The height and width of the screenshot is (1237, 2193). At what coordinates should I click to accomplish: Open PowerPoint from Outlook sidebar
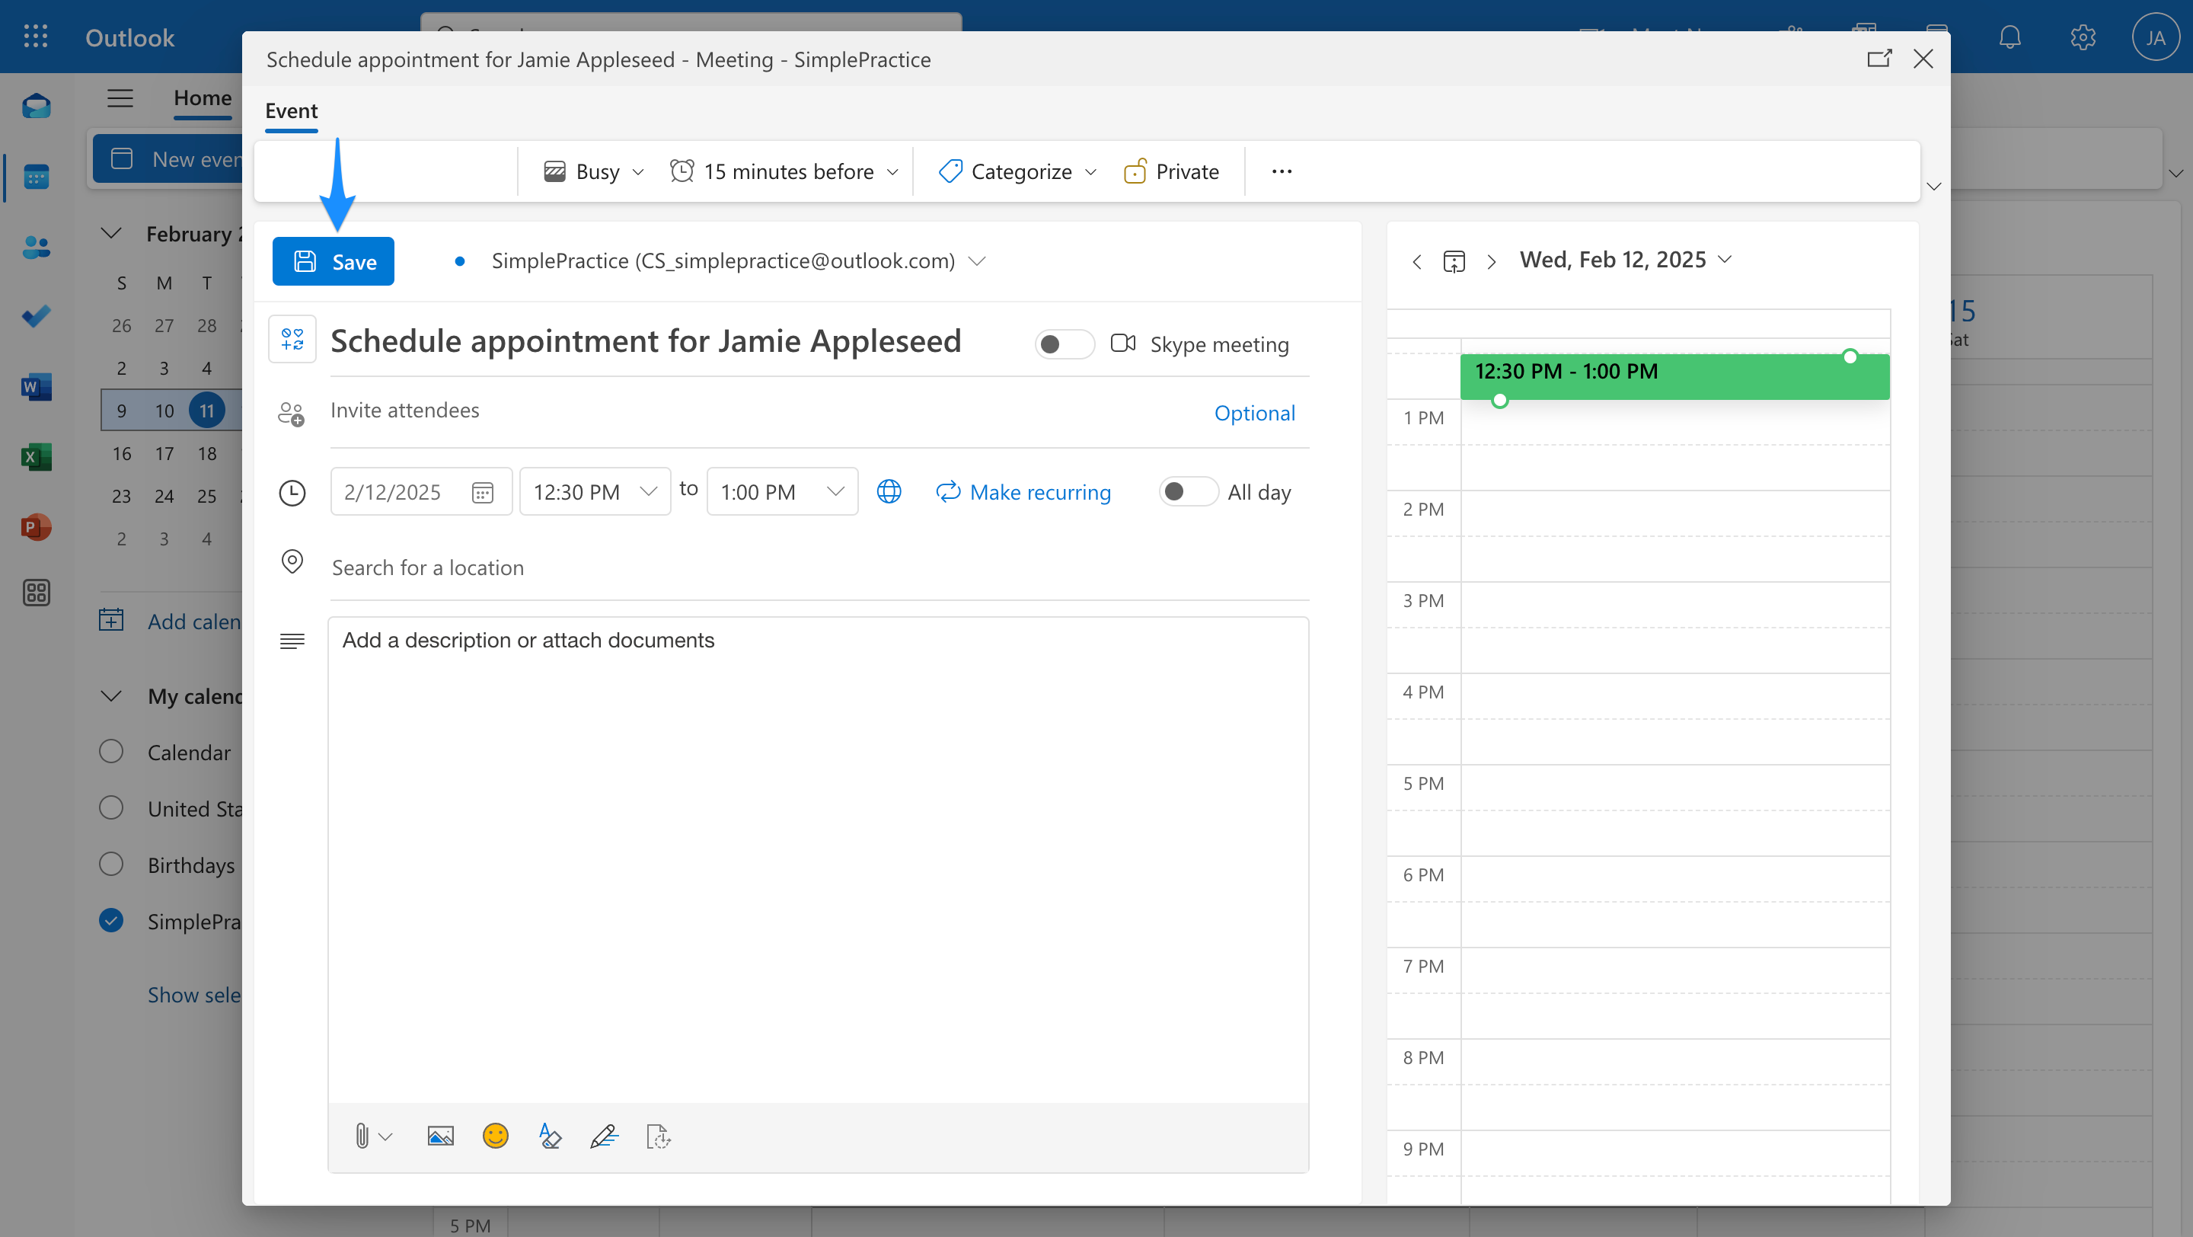36,527
